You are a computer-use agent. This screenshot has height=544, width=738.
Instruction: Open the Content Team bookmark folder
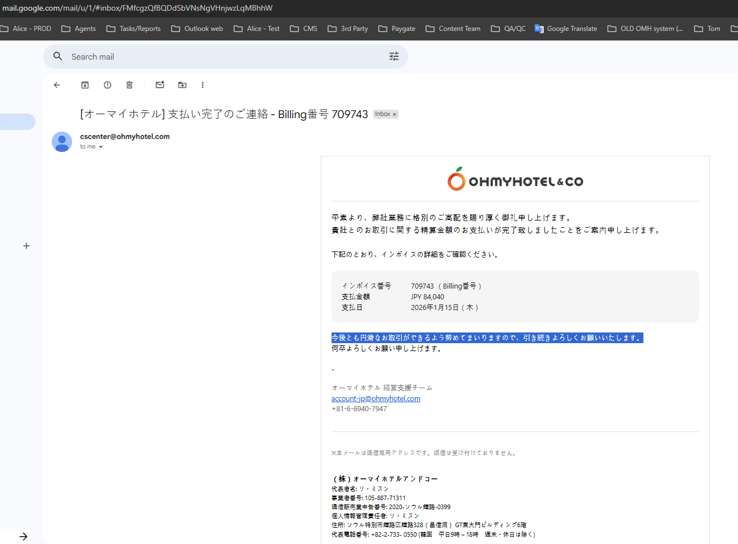click(x=453, y=29)
